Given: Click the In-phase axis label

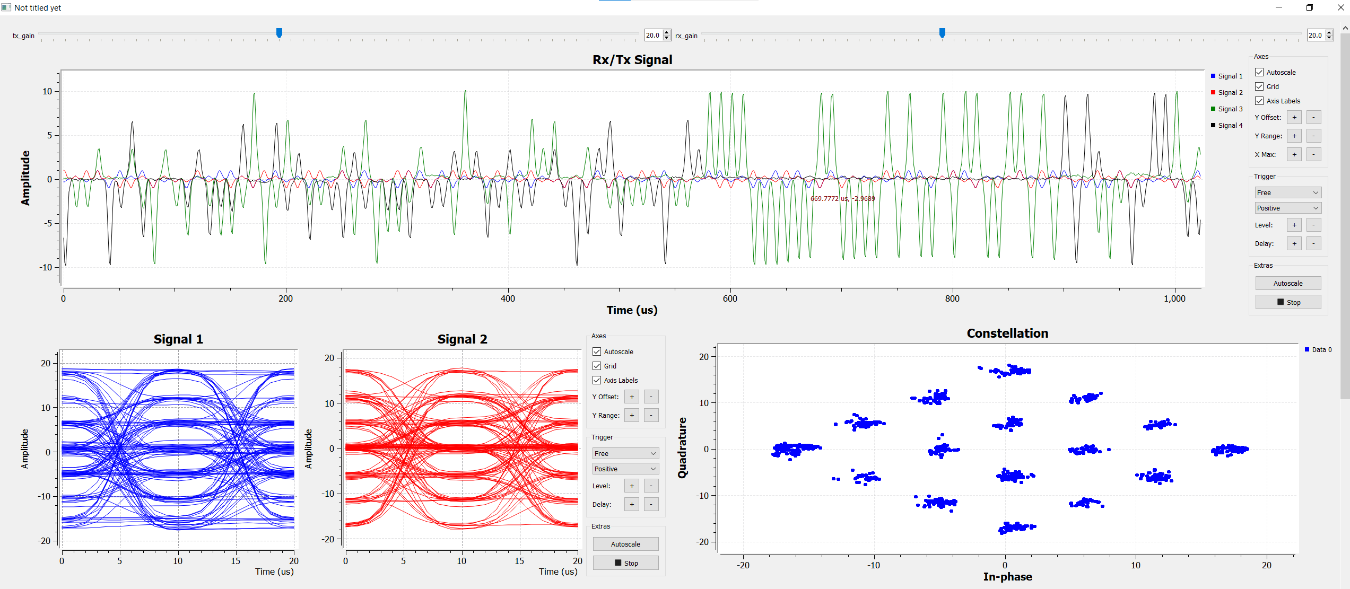Looking at the screenshot, I should tap(1007, 577).
